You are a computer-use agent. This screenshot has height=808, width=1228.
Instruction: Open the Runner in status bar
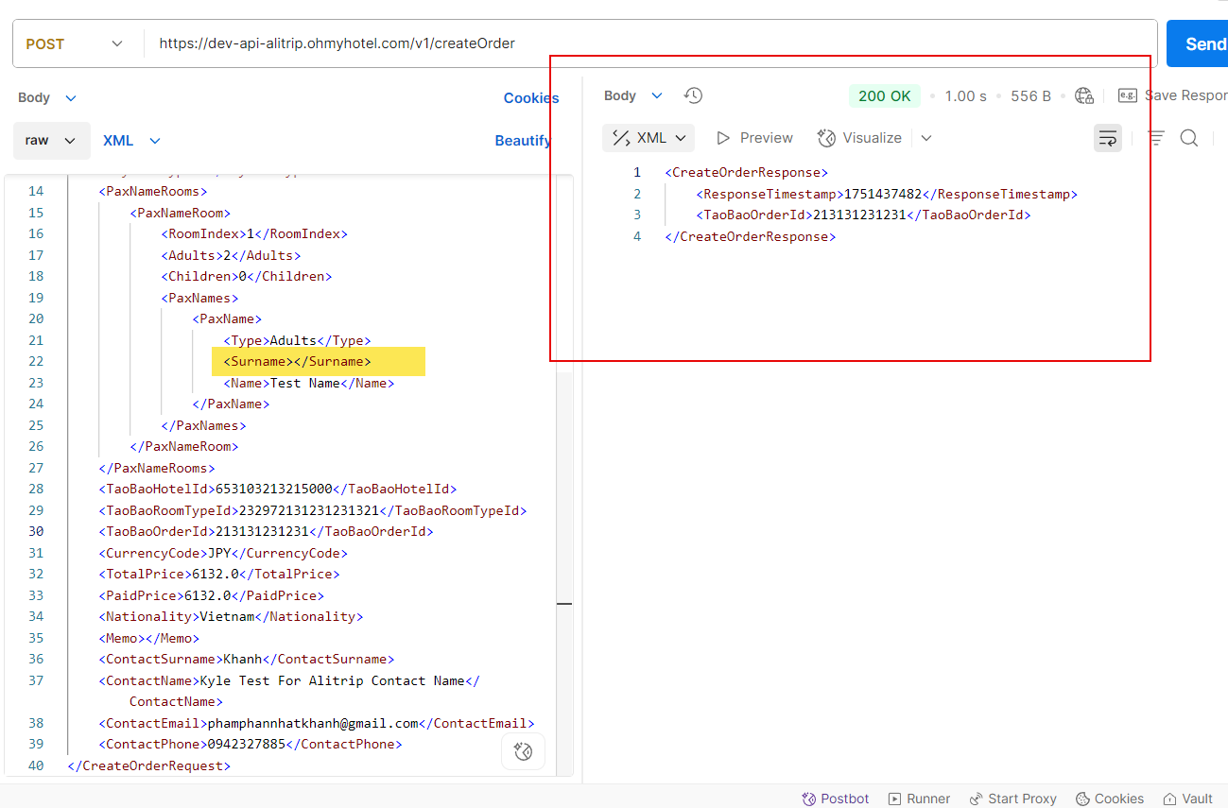919,799
